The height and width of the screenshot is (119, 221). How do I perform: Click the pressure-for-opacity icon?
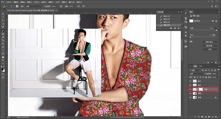click(61, 6)
